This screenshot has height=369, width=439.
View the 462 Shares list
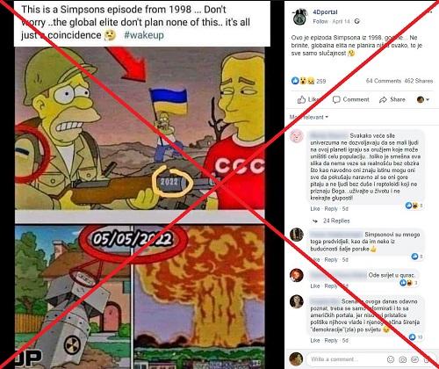pyautogui.click(x=419, y=81)
